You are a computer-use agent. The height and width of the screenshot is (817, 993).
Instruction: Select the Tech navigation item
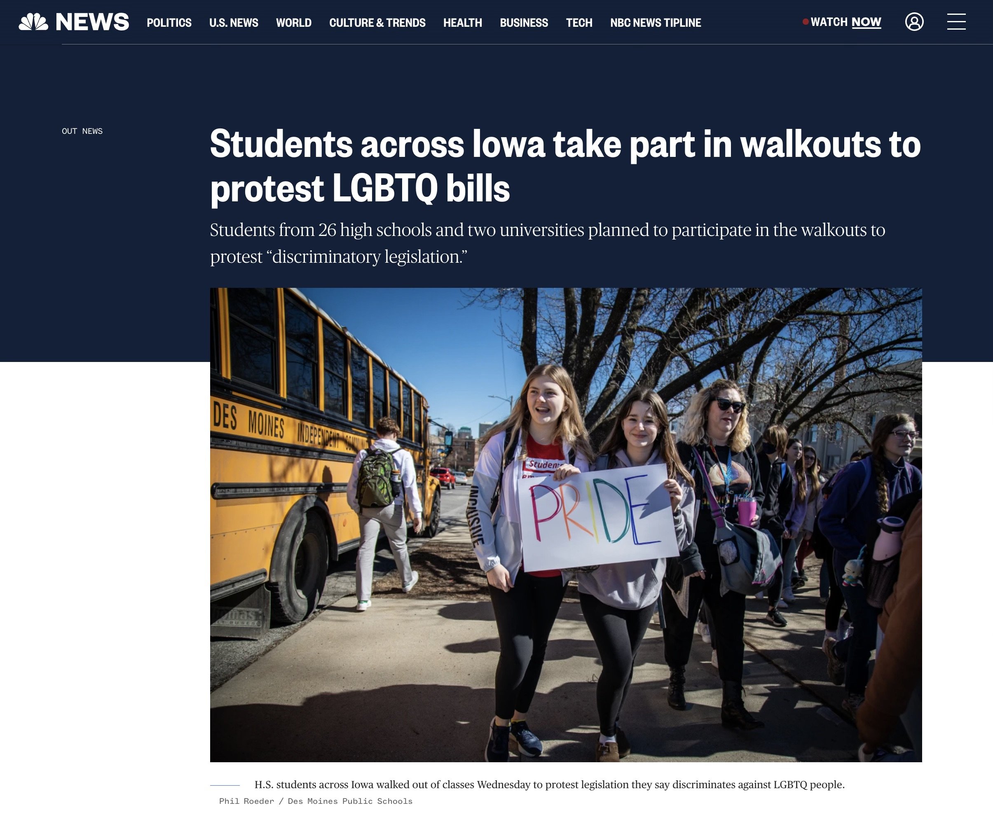pyautogui.click(x=578, y=23)
